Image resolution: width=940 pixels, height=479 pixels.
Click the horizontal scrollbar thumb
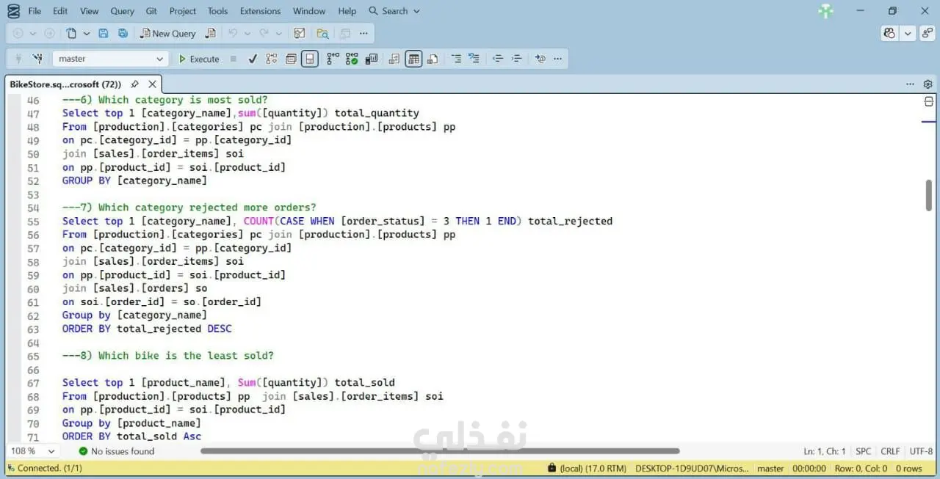point(440,451)
